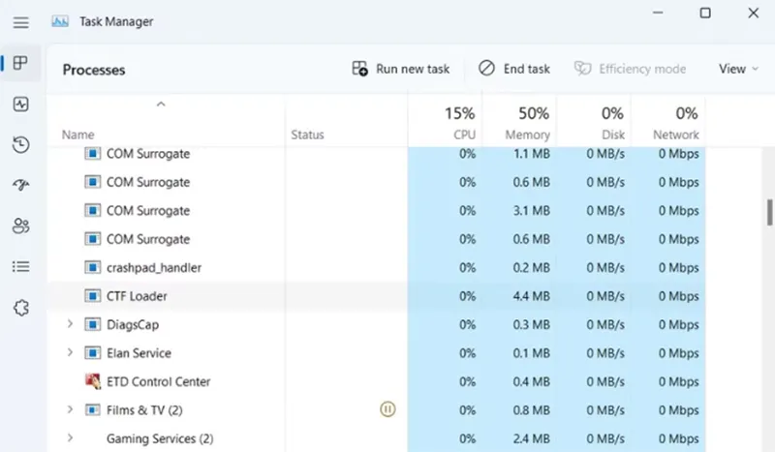The image size is (775, 452).
Task: Select the Processes page icon in sidebar
Action: pos(20,63)
